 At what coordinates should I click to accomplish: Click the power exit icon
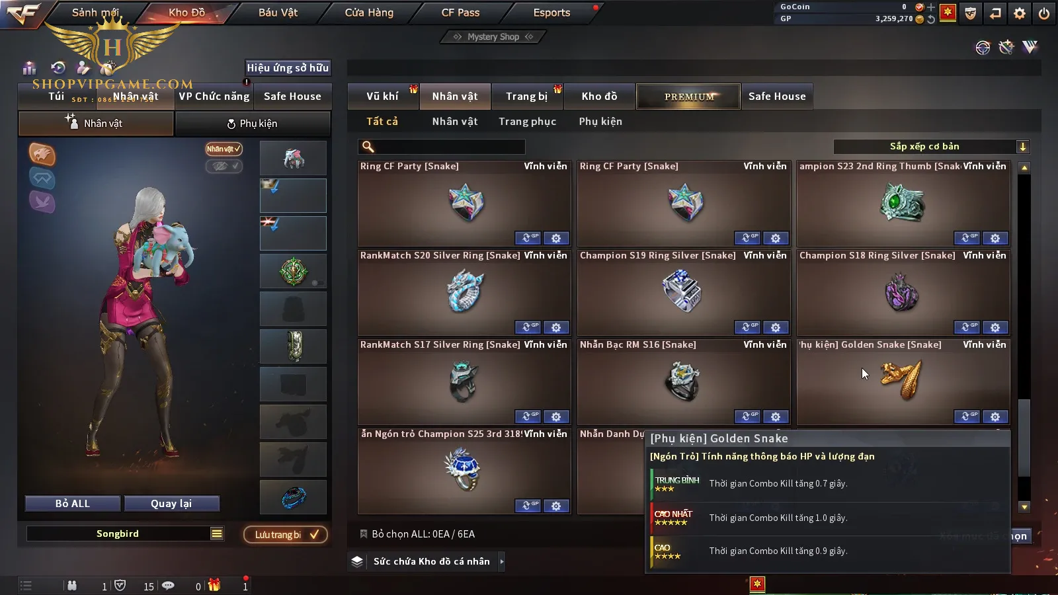[1044, 13]
